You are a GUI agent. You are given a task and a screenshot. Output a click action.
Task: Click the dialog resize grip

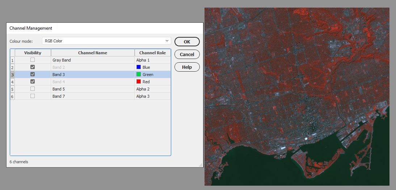pyautogui.click(x=201, y=165)
